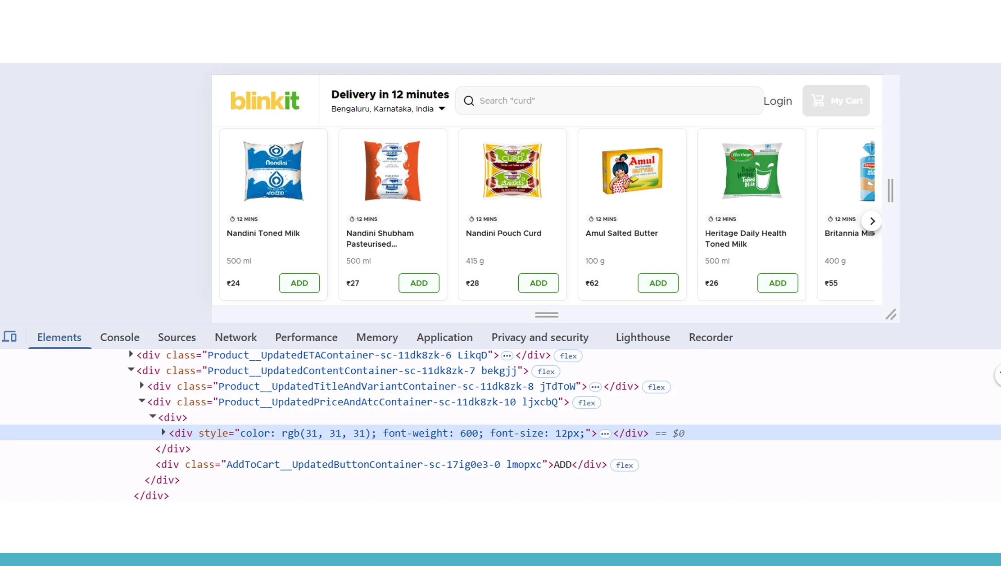Open the Lighthouse tab
Image resolution: width=1001 pixels, height=566 pixels.
tap(643, 337)
